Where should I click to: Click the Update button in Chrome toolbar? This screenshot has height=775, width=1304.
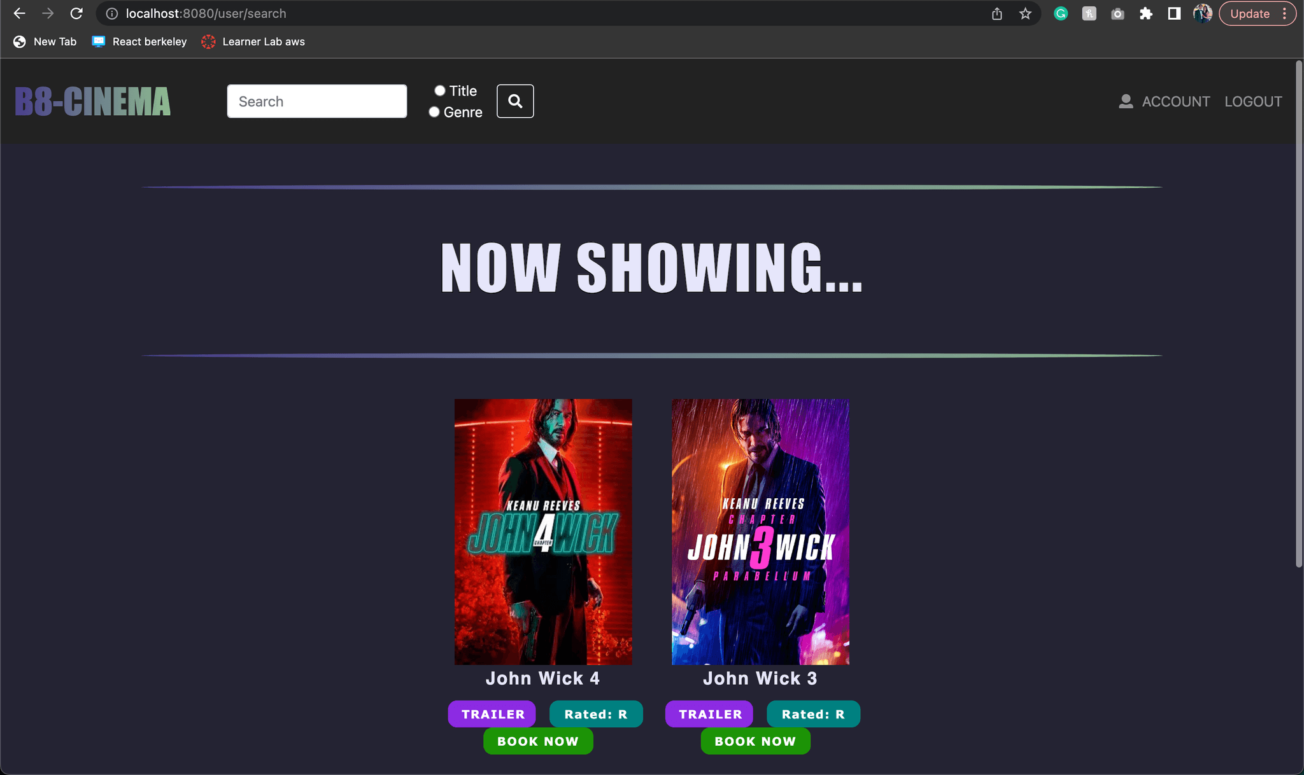coord(1249,13)
